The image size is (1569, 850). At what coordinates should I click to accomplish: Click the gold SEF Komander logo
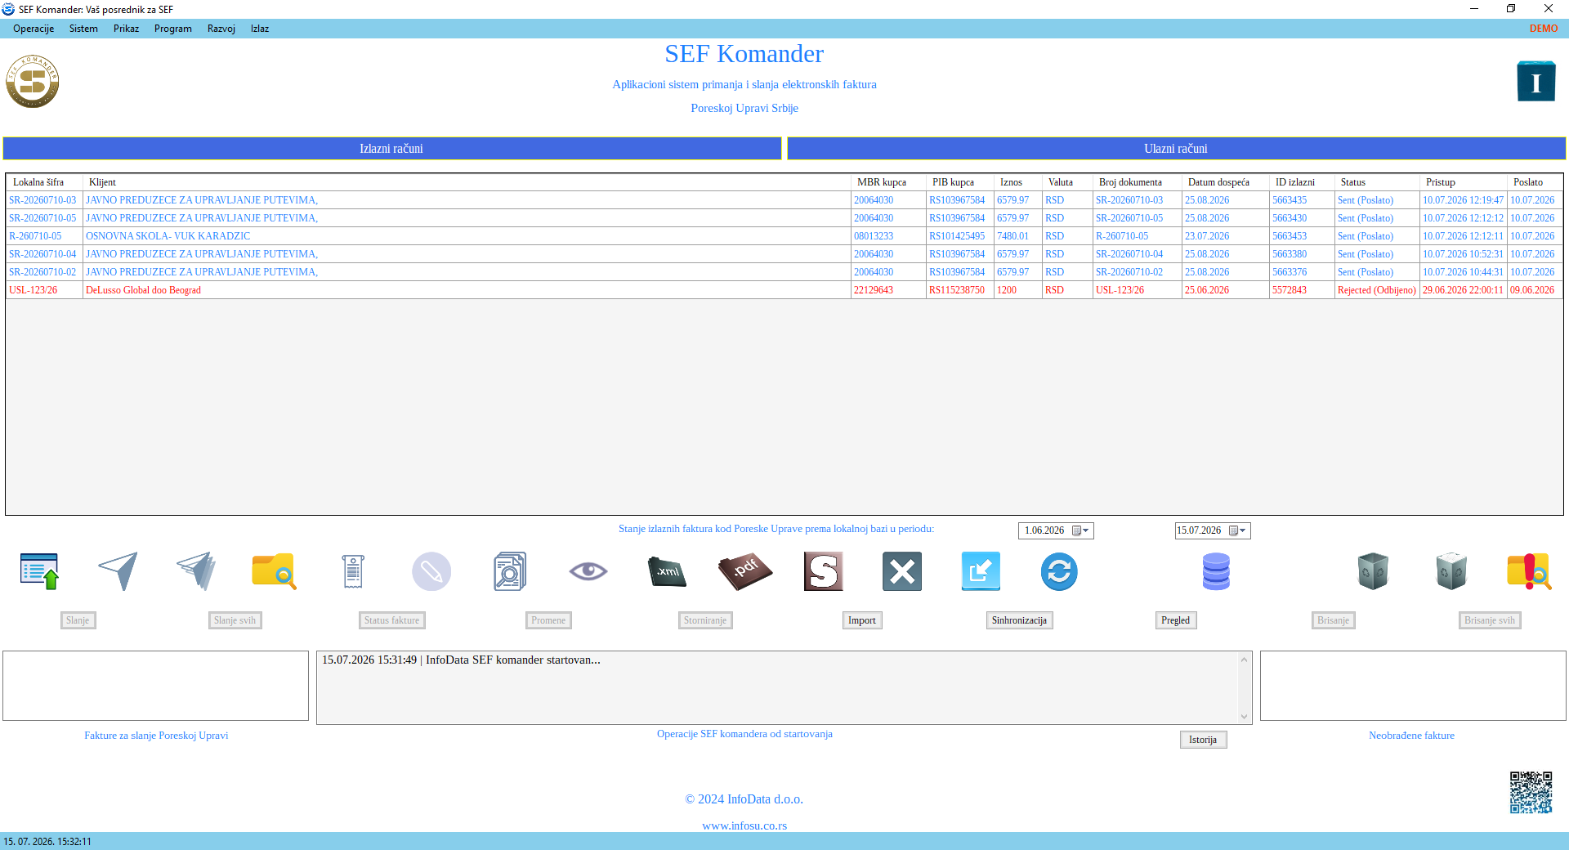pos(33,82)
